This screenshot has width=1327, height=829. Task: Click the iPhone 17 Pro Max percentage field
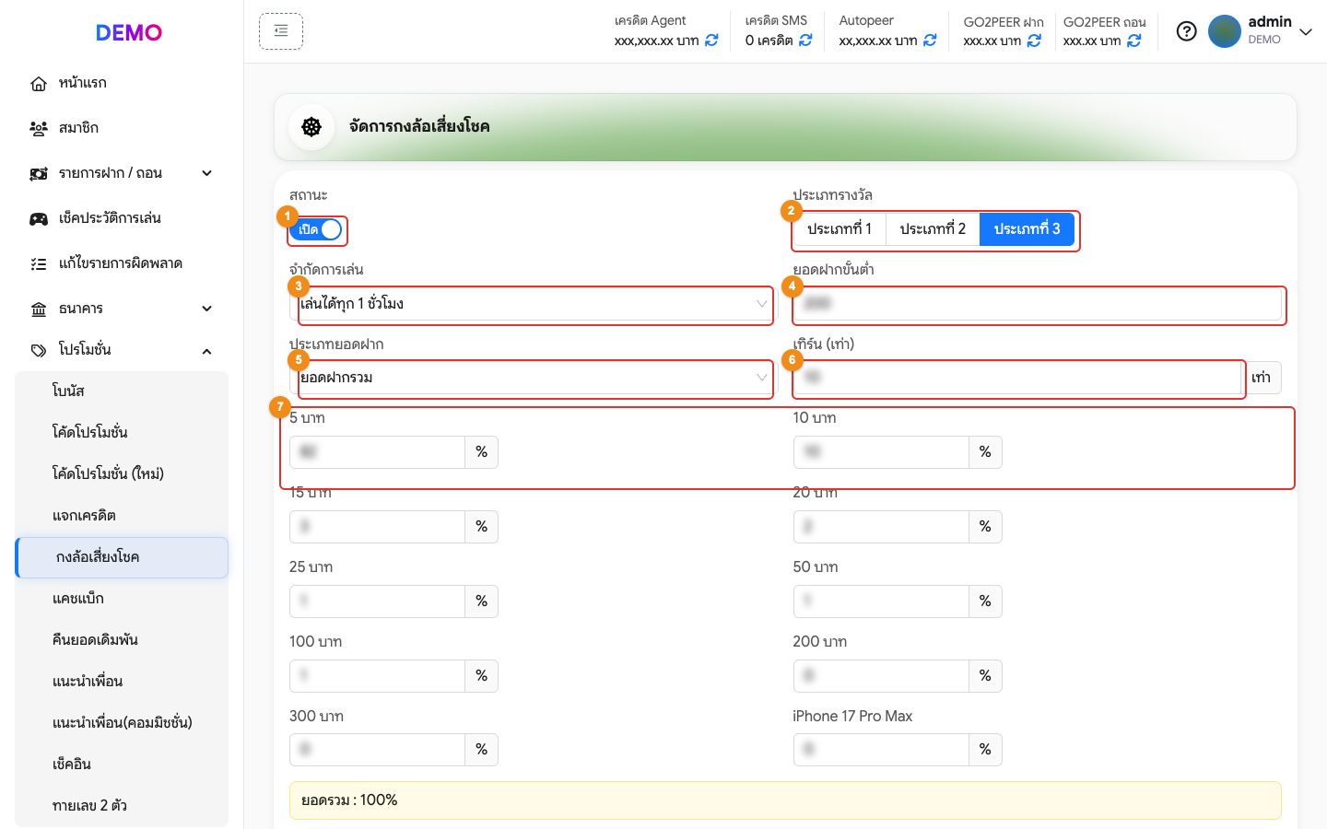pos(881,750)
